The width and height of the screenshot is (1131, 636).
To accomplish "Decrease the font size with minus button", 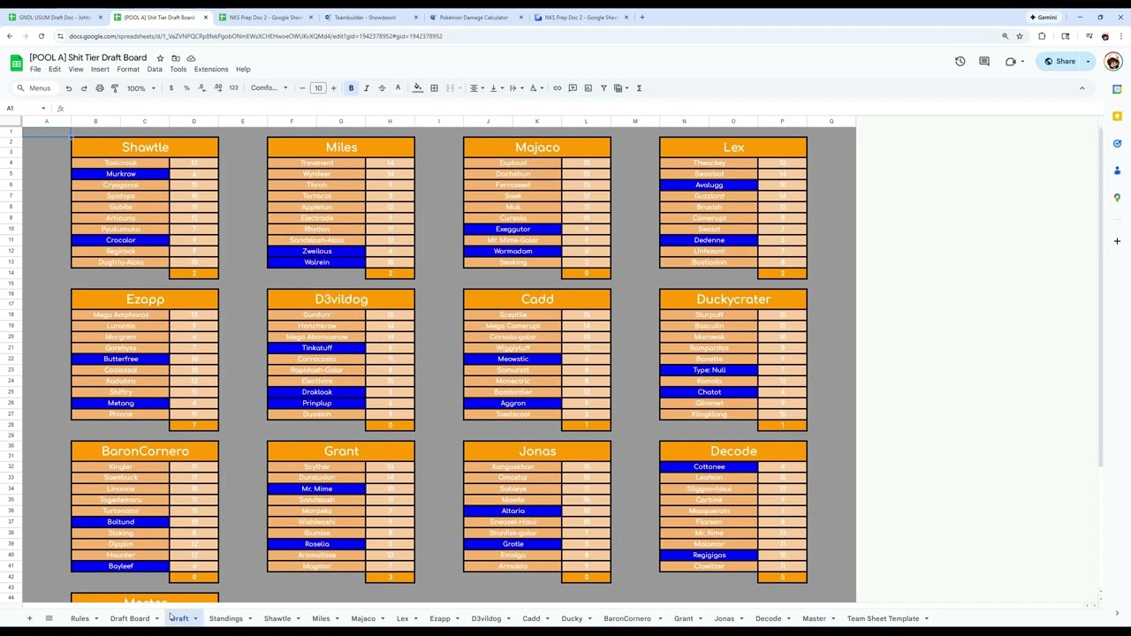I will click(302, 88).
